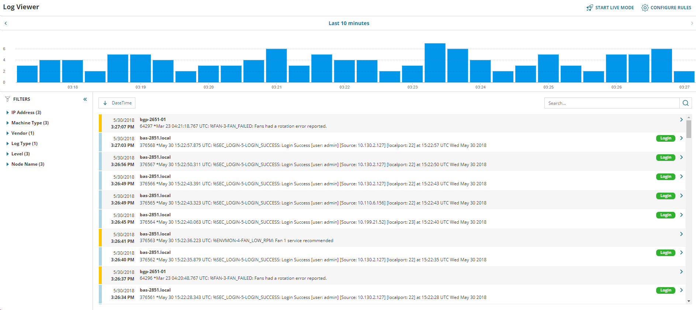Toggle DateTime sort direction arrow
The image size is (696, 310).
click(x=105, y=103)
